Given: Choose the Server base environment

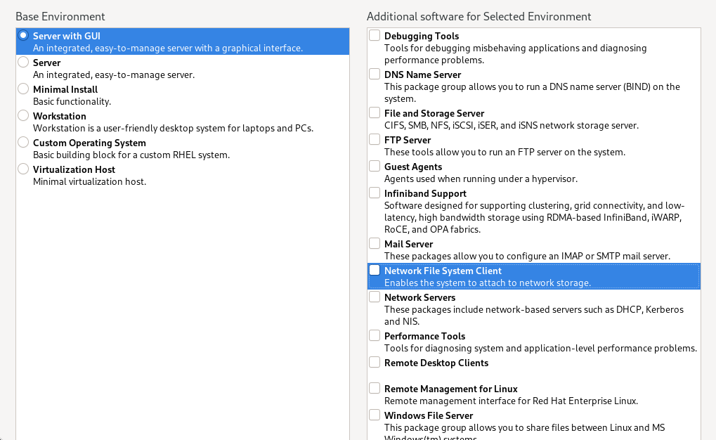Looking at the screenshot, I should tap(23, 63).
